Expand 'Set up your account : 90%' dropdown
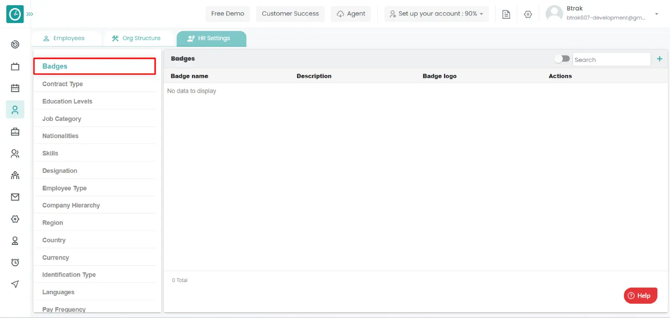This screenshot has height=318, width=670. tap(436, 14)
